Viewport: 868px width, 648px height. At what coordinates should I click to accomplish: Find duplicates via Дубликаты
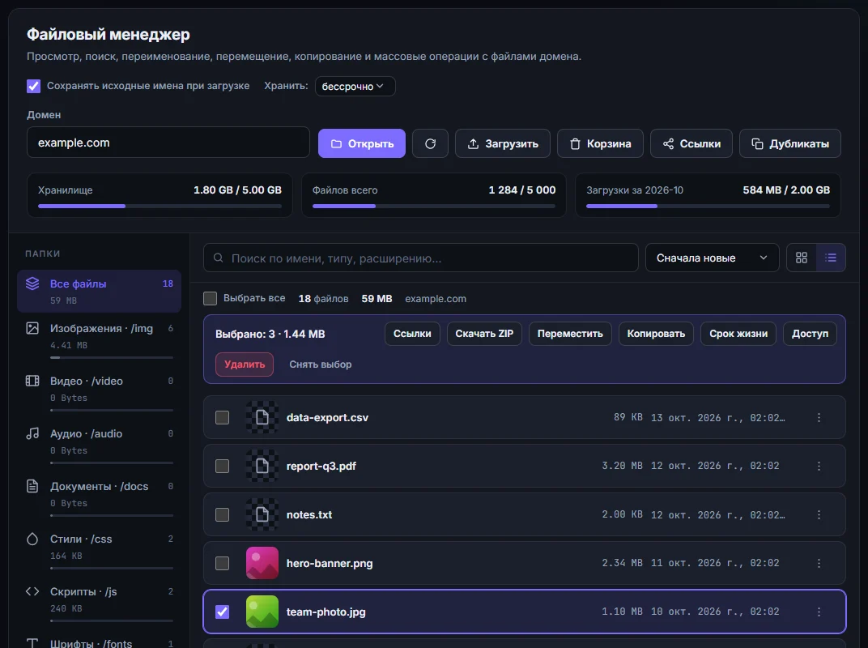[x=790, y=143]
